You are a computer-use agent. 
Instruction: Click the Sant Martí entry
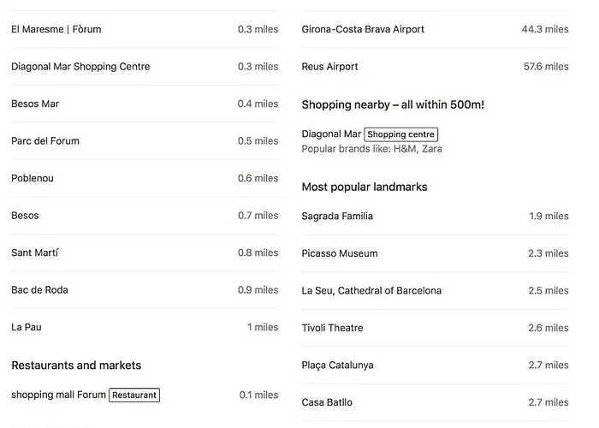pyautogui.click(x=145, y=253)
